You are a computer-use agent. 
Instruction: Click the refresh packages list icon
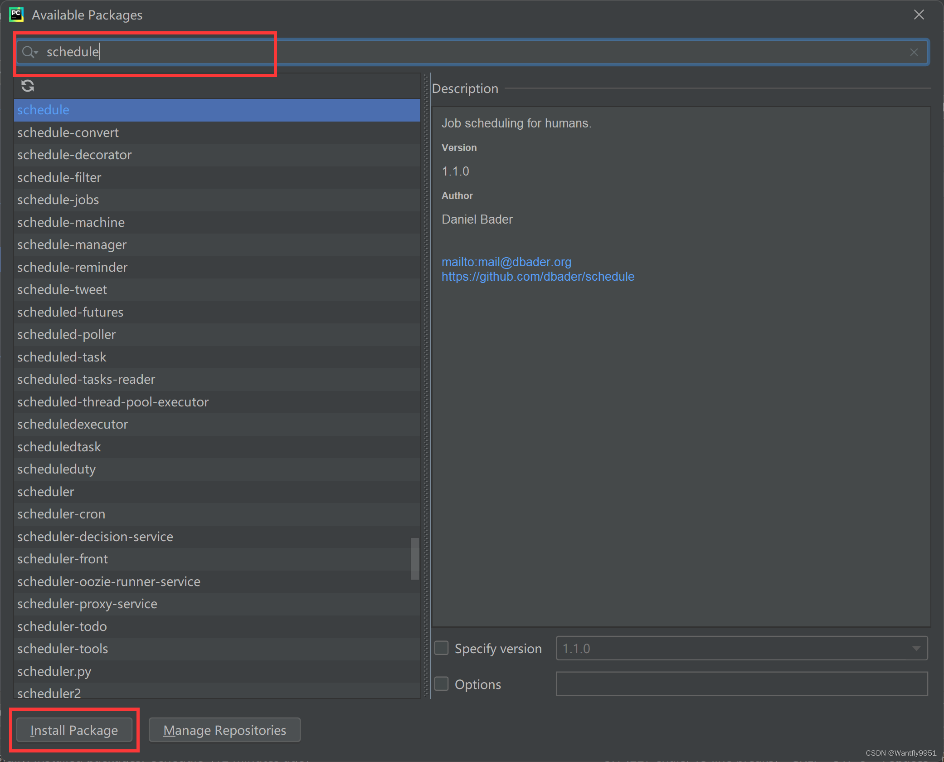pyautogui.click(x=28, y=86)
